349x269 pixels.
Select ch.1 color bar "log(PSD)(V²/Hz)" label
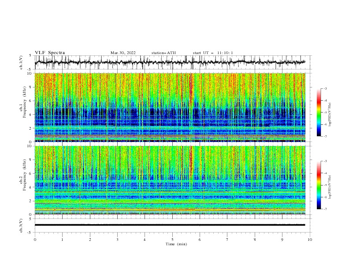tap(330, 115)
